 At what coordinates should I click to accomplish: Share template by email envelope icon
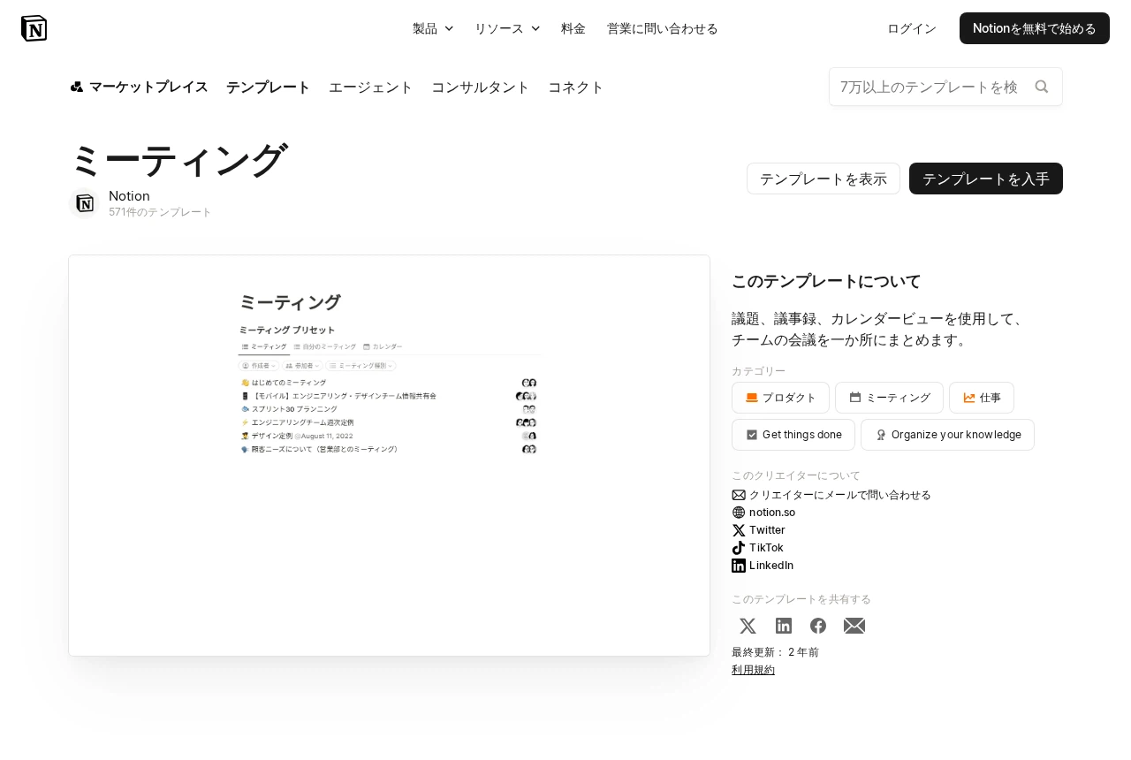pos(854,626)
